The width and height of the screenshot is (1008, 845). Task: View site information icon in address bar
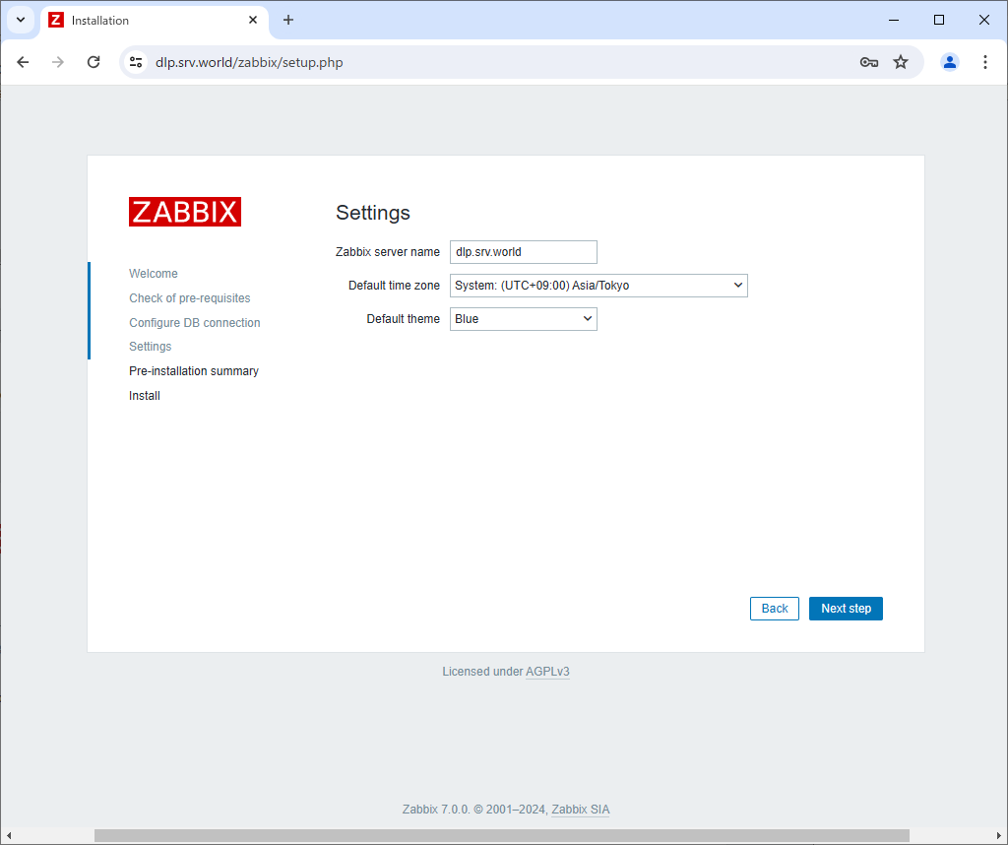[x=136, y=62]
